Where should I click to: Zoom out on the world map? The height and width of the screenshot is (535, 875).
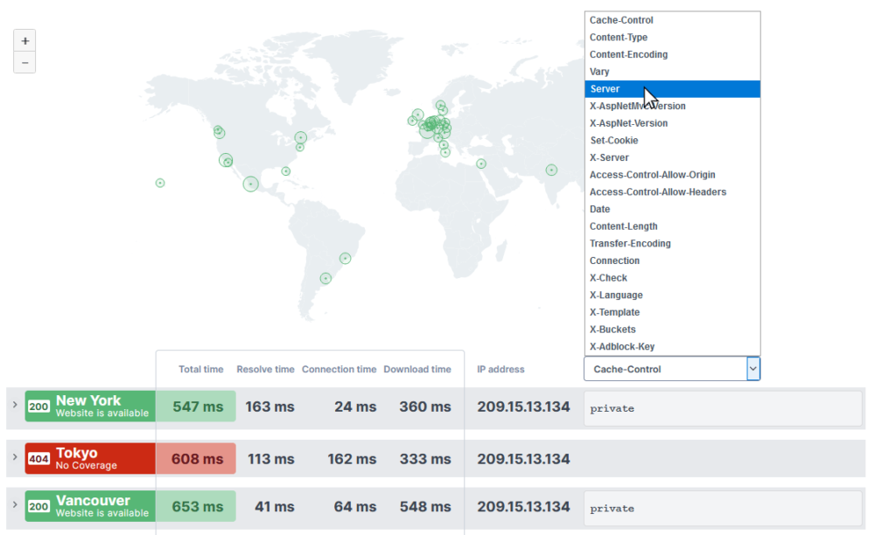[24, 63]
